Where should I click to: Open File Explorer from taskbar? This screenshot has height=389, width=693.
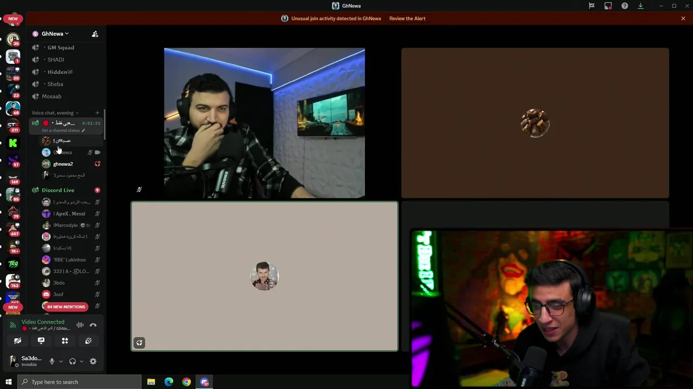[x=151, y=382]
